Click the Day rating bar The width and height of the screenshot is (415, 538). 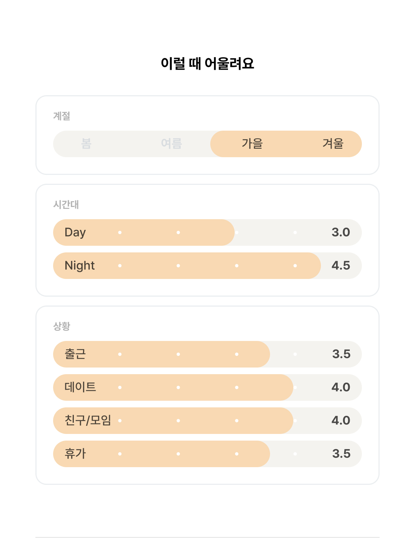coord(207,232)
